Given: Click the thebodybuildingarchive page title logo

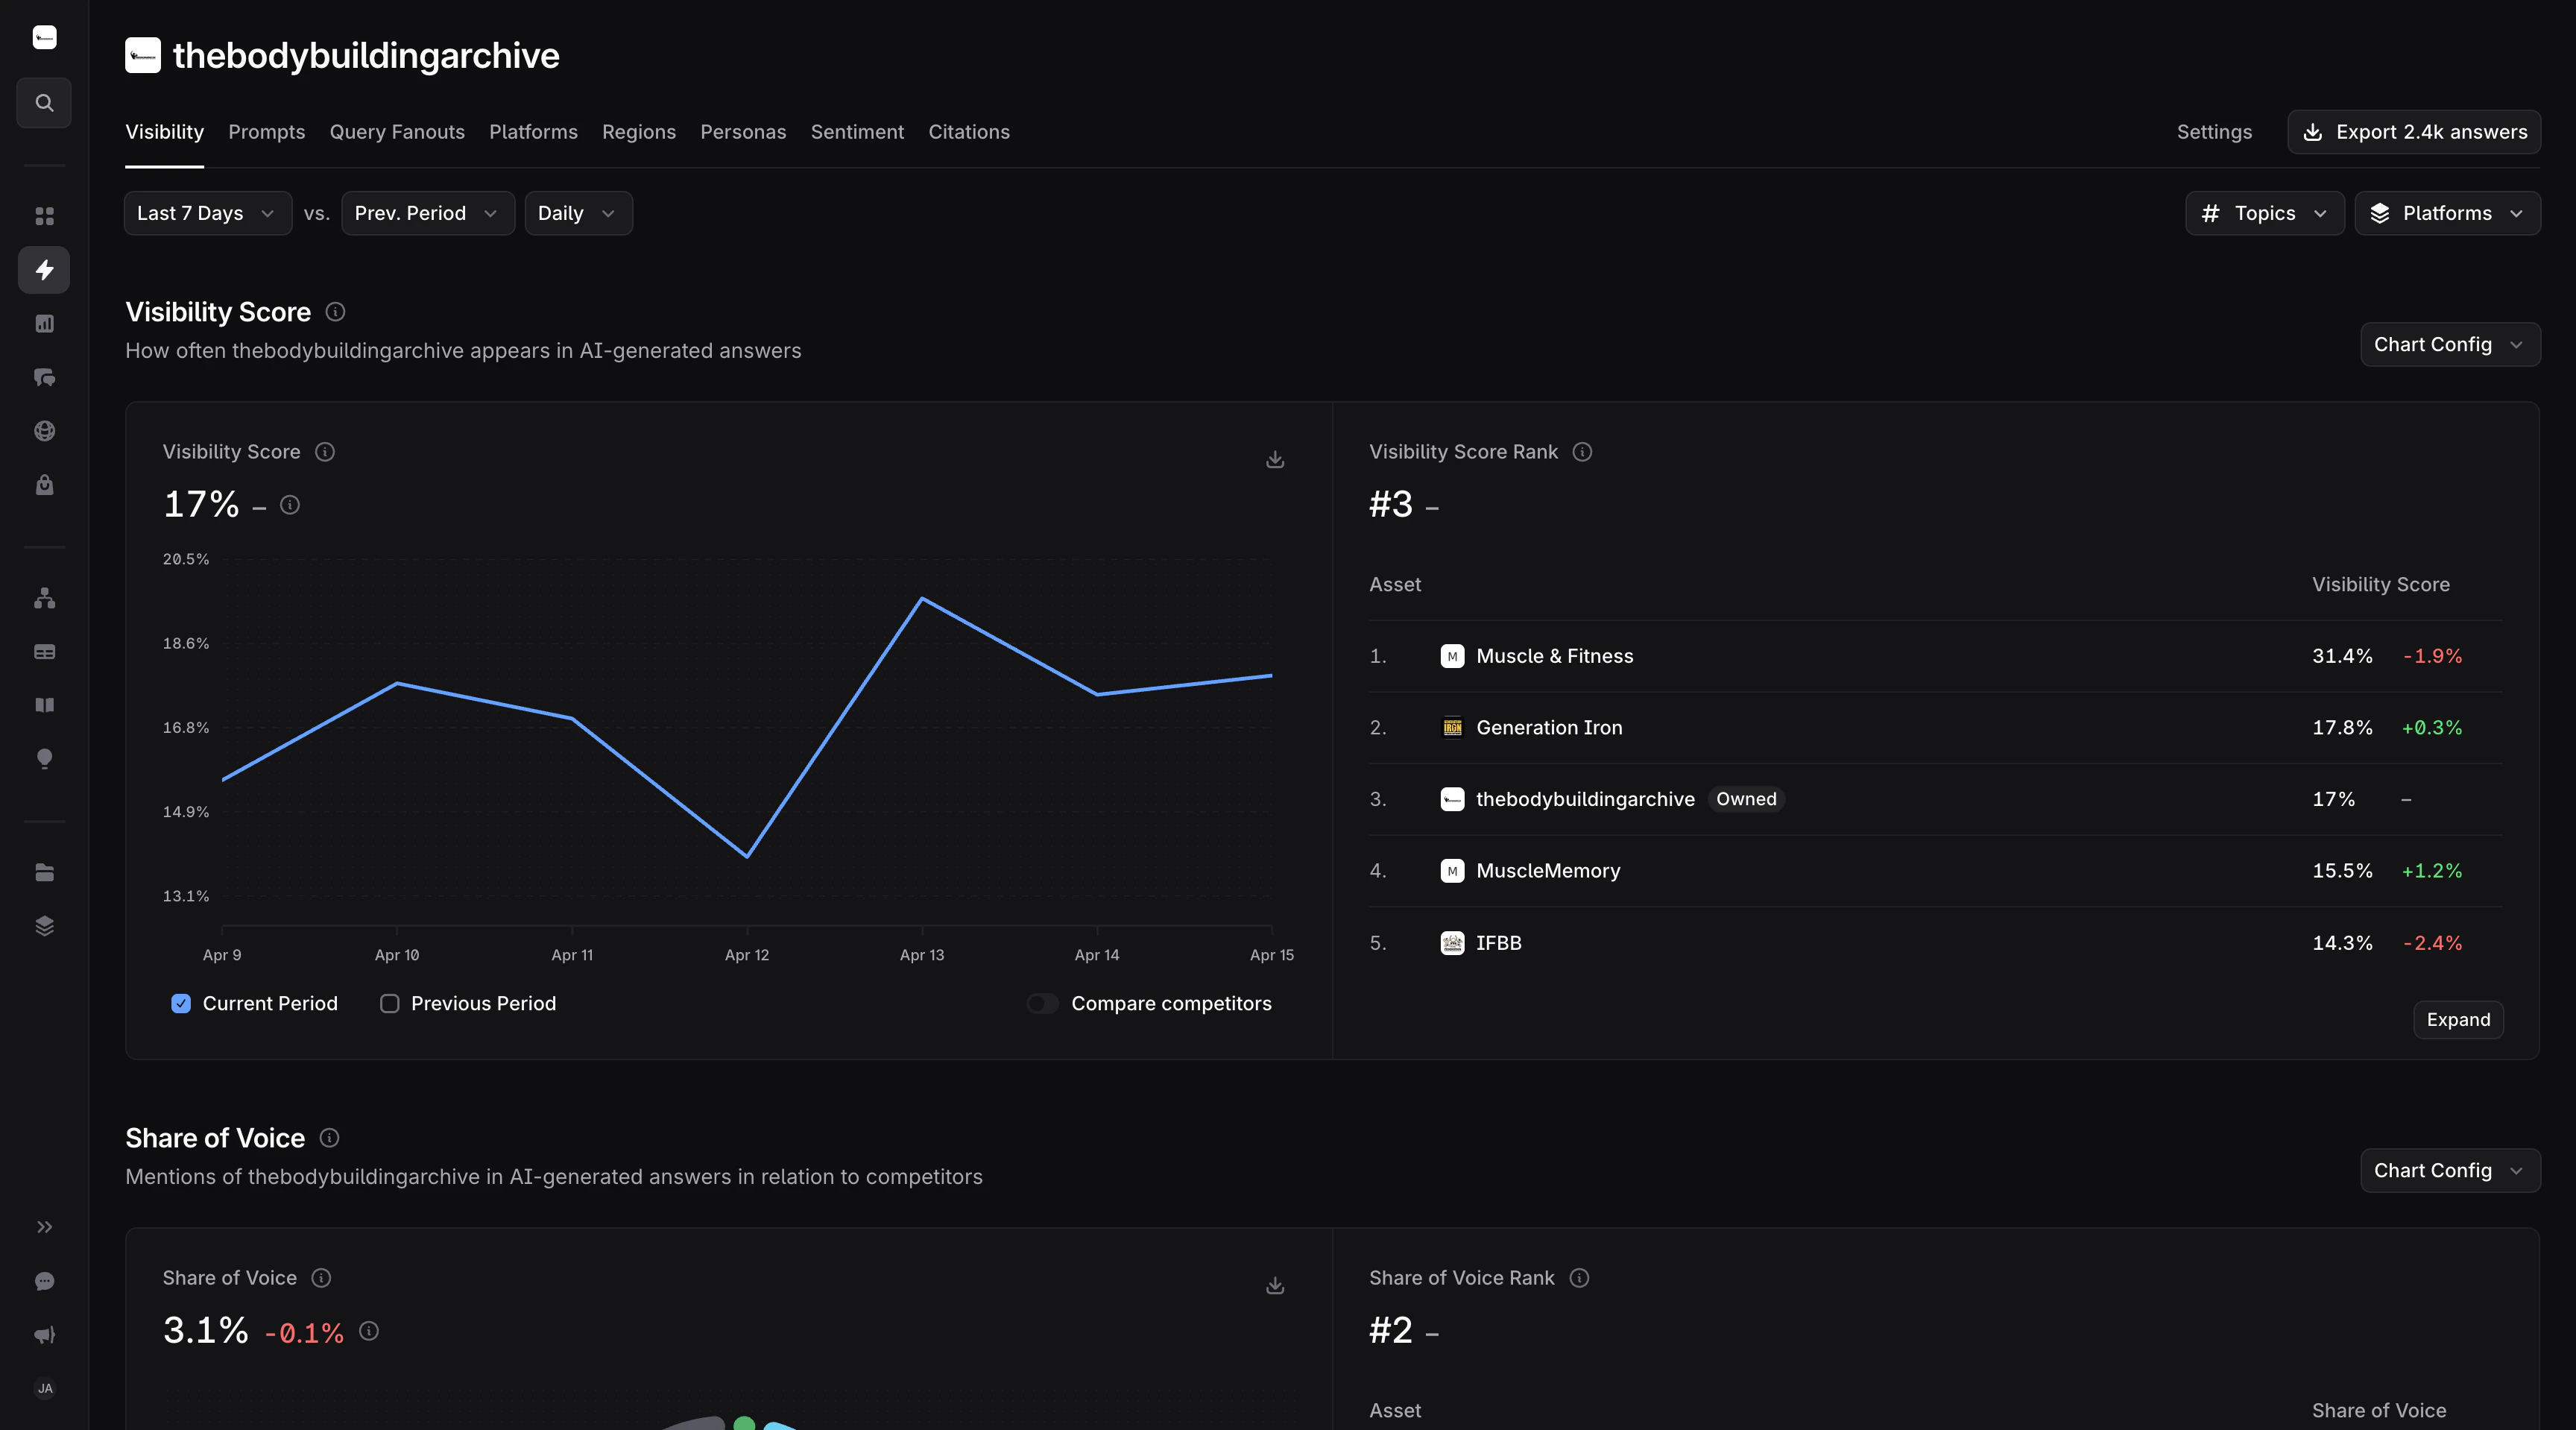Looking at the screenshot, I should (x=143, y=55).
